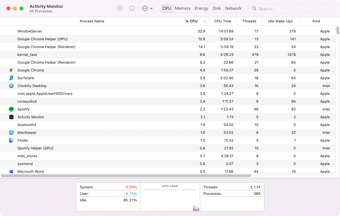Select the kernel_task process
Screen dimensions: 340x216
pyautogui.click(x=168, y=55)
